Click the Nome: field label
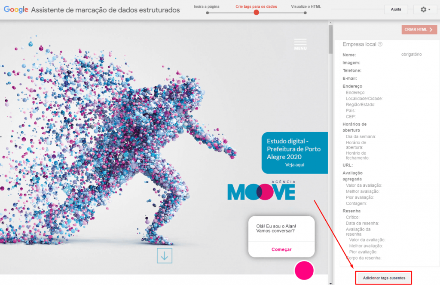This screenshot has width=440, height=285. pyautogui.click(x=349, y=55)
